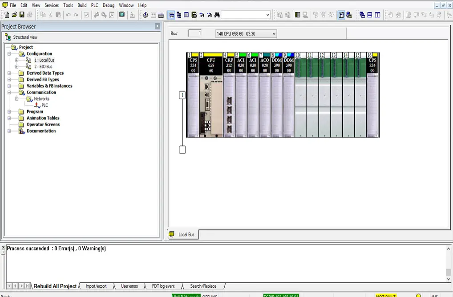Close the Project Browser panel
This screenshot has height=297, width=453.
tap(157, 27)
